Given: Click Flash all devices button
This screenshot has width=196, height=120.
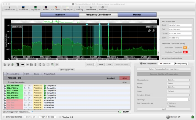Looking at the screenshot, I should [47, 117].
